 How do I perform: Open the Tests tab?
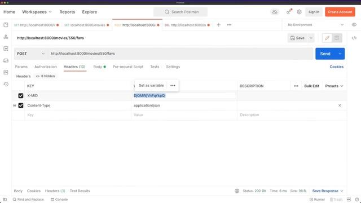pos(155,67)
